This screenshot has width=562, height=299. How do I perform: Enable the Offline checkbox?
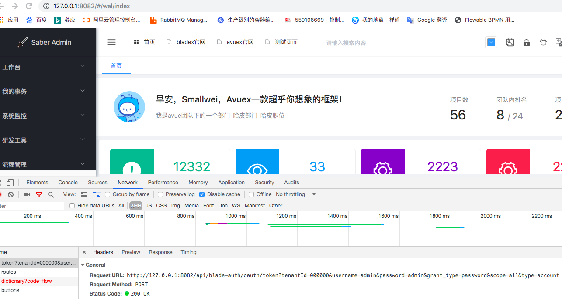[251, 194]
